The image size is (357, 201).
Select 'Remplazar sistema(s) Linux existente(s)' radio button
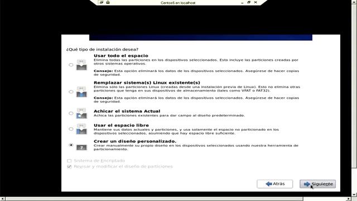point(71,92)
